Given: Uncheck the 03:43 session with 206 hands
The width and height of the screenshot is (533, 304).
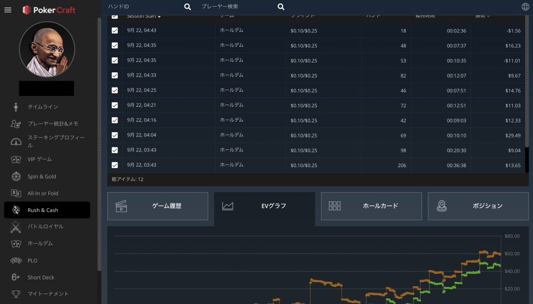Looking at the screenshot, I should point(115,165).
